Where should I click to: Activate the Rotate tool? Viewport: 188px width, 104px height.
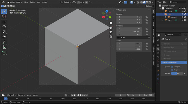(4, 27)
